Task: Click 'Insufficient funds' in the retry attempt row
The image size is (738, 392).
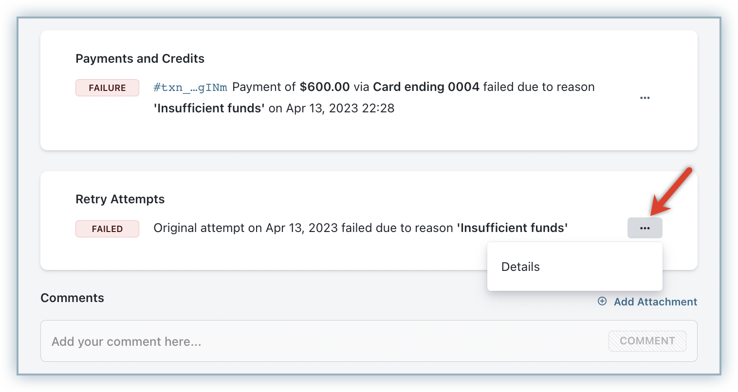Action: click(x=512, y=228)
